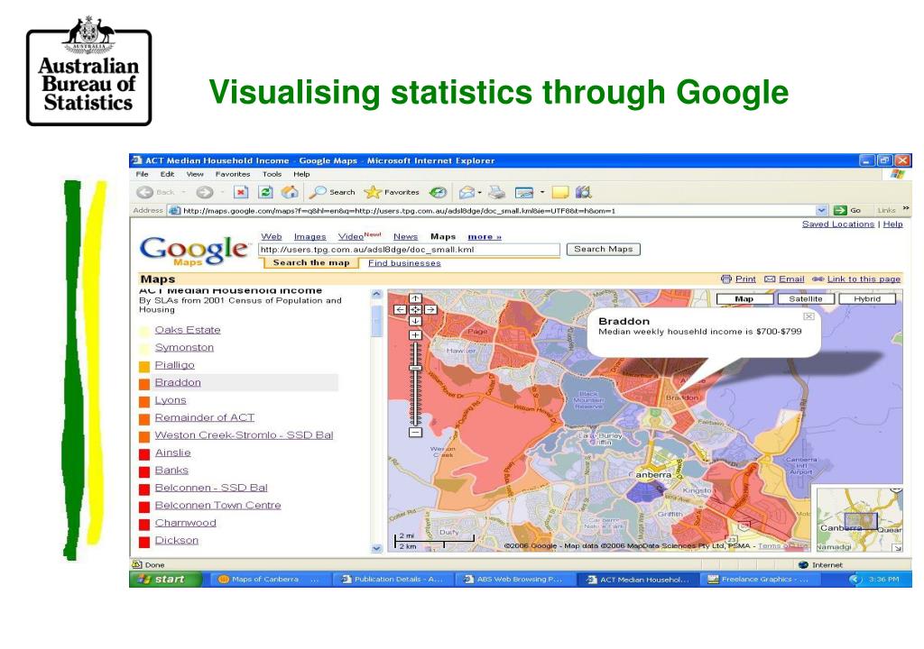Go to Home page icon
This screenshot has height=649, width=924.
click(290, 192)
